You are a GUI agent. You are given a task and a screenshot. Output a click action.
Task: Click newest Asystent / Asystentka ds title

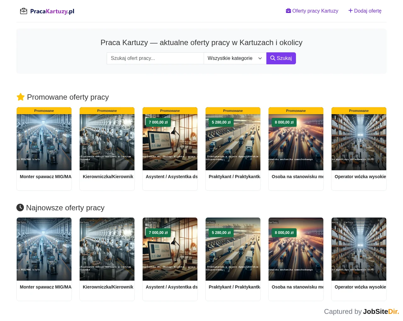pos(172,287)
